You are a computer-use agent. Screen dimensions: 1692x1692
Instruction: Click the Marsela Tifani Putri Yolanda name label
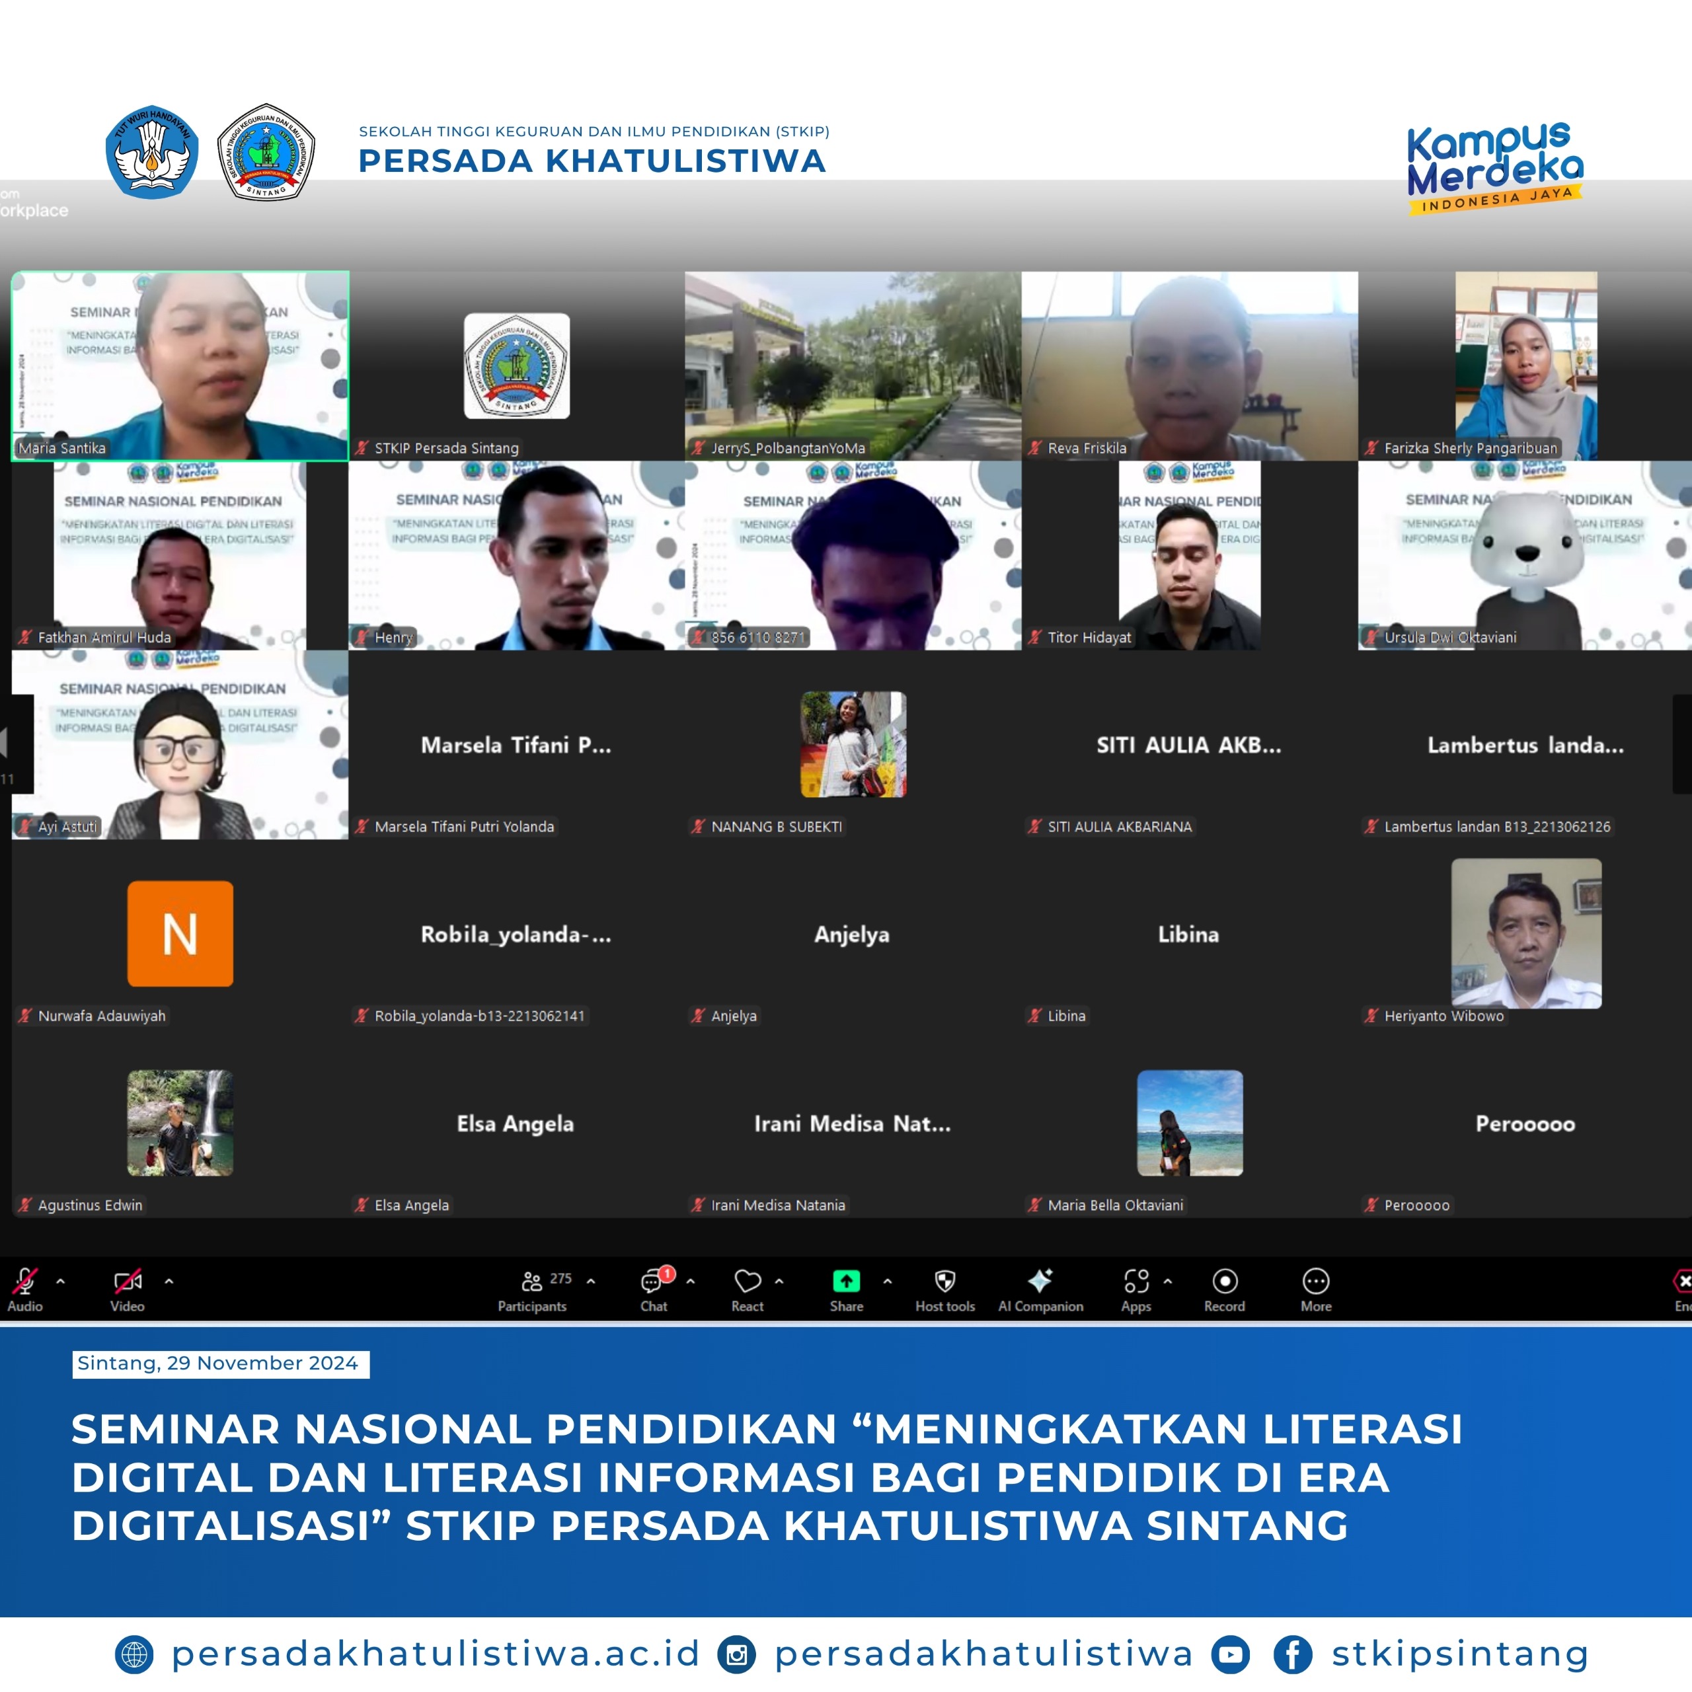click(464, 827)
